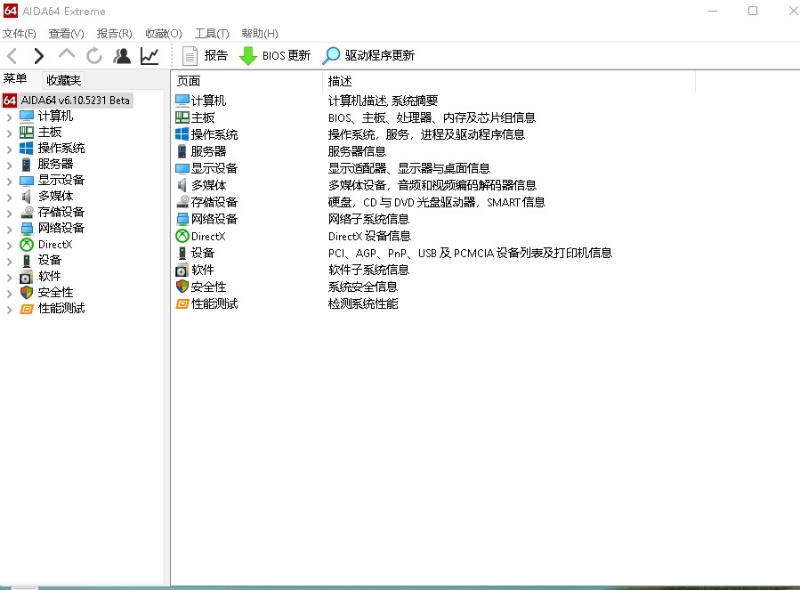Screen dimensions: 800x590
Task: Expand the 安全性 tree node
Action: coord(9,293)
